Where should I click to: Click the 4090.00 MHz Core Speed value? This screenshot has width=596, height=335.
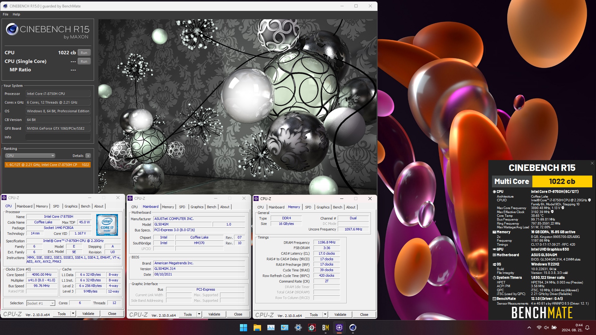coord(42,275)
